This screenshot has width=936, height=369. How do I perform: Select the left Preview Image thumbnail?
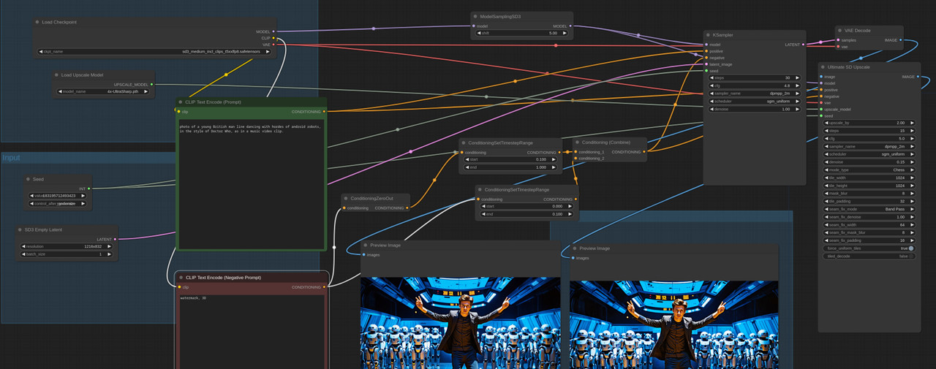[461, 322]
